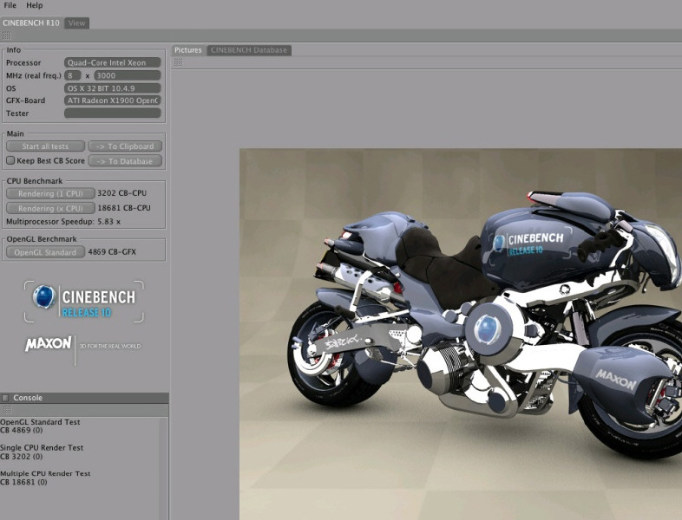Click the grip handle below CINEBENCH R10 tab
The height and width of the screenshot is (520, 682).
[x=7, y=36]
